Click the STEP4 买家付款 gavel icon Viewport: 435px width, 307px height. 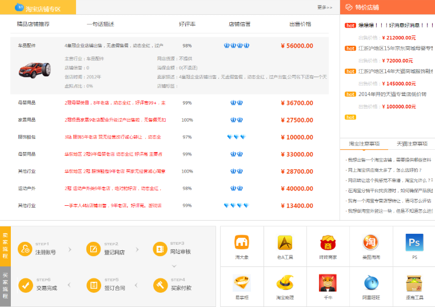161,285
